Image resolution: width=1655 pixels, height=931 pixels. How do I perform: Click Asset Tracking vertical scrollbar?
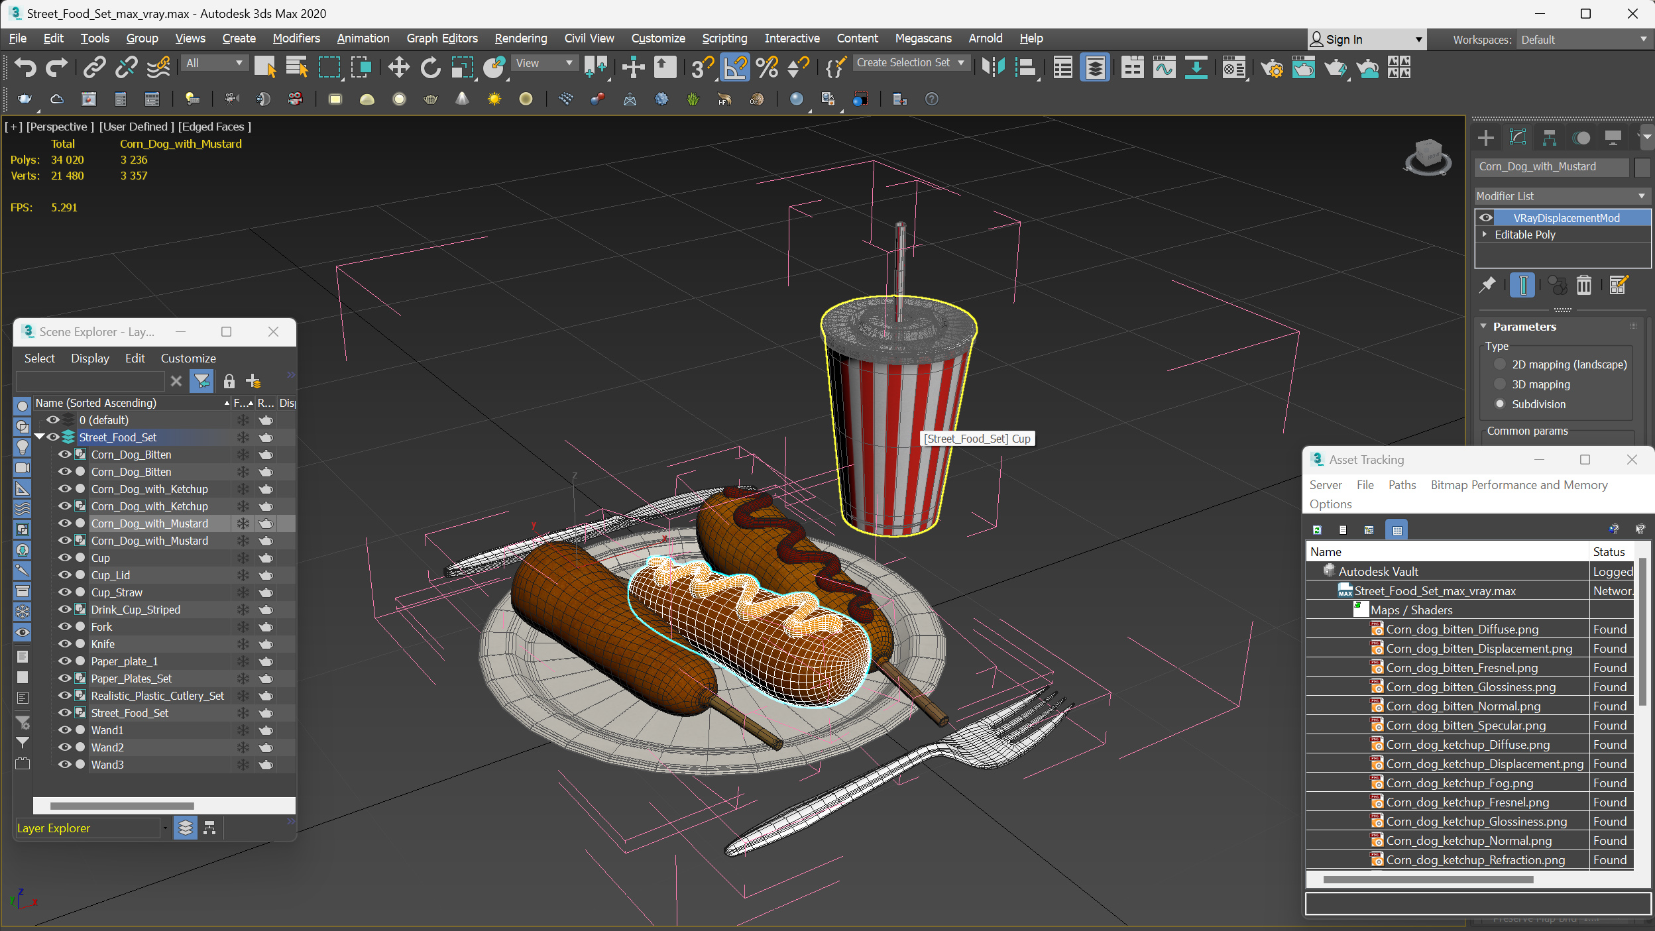(1642, 632)
